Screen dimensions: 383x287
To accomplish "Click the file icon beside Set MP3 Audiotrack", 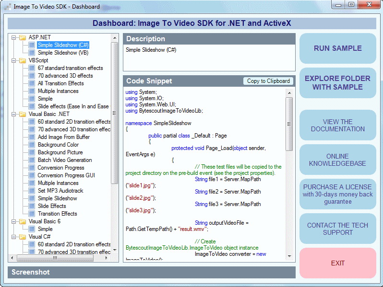I will pyautogui.click(x=32, y=191).
